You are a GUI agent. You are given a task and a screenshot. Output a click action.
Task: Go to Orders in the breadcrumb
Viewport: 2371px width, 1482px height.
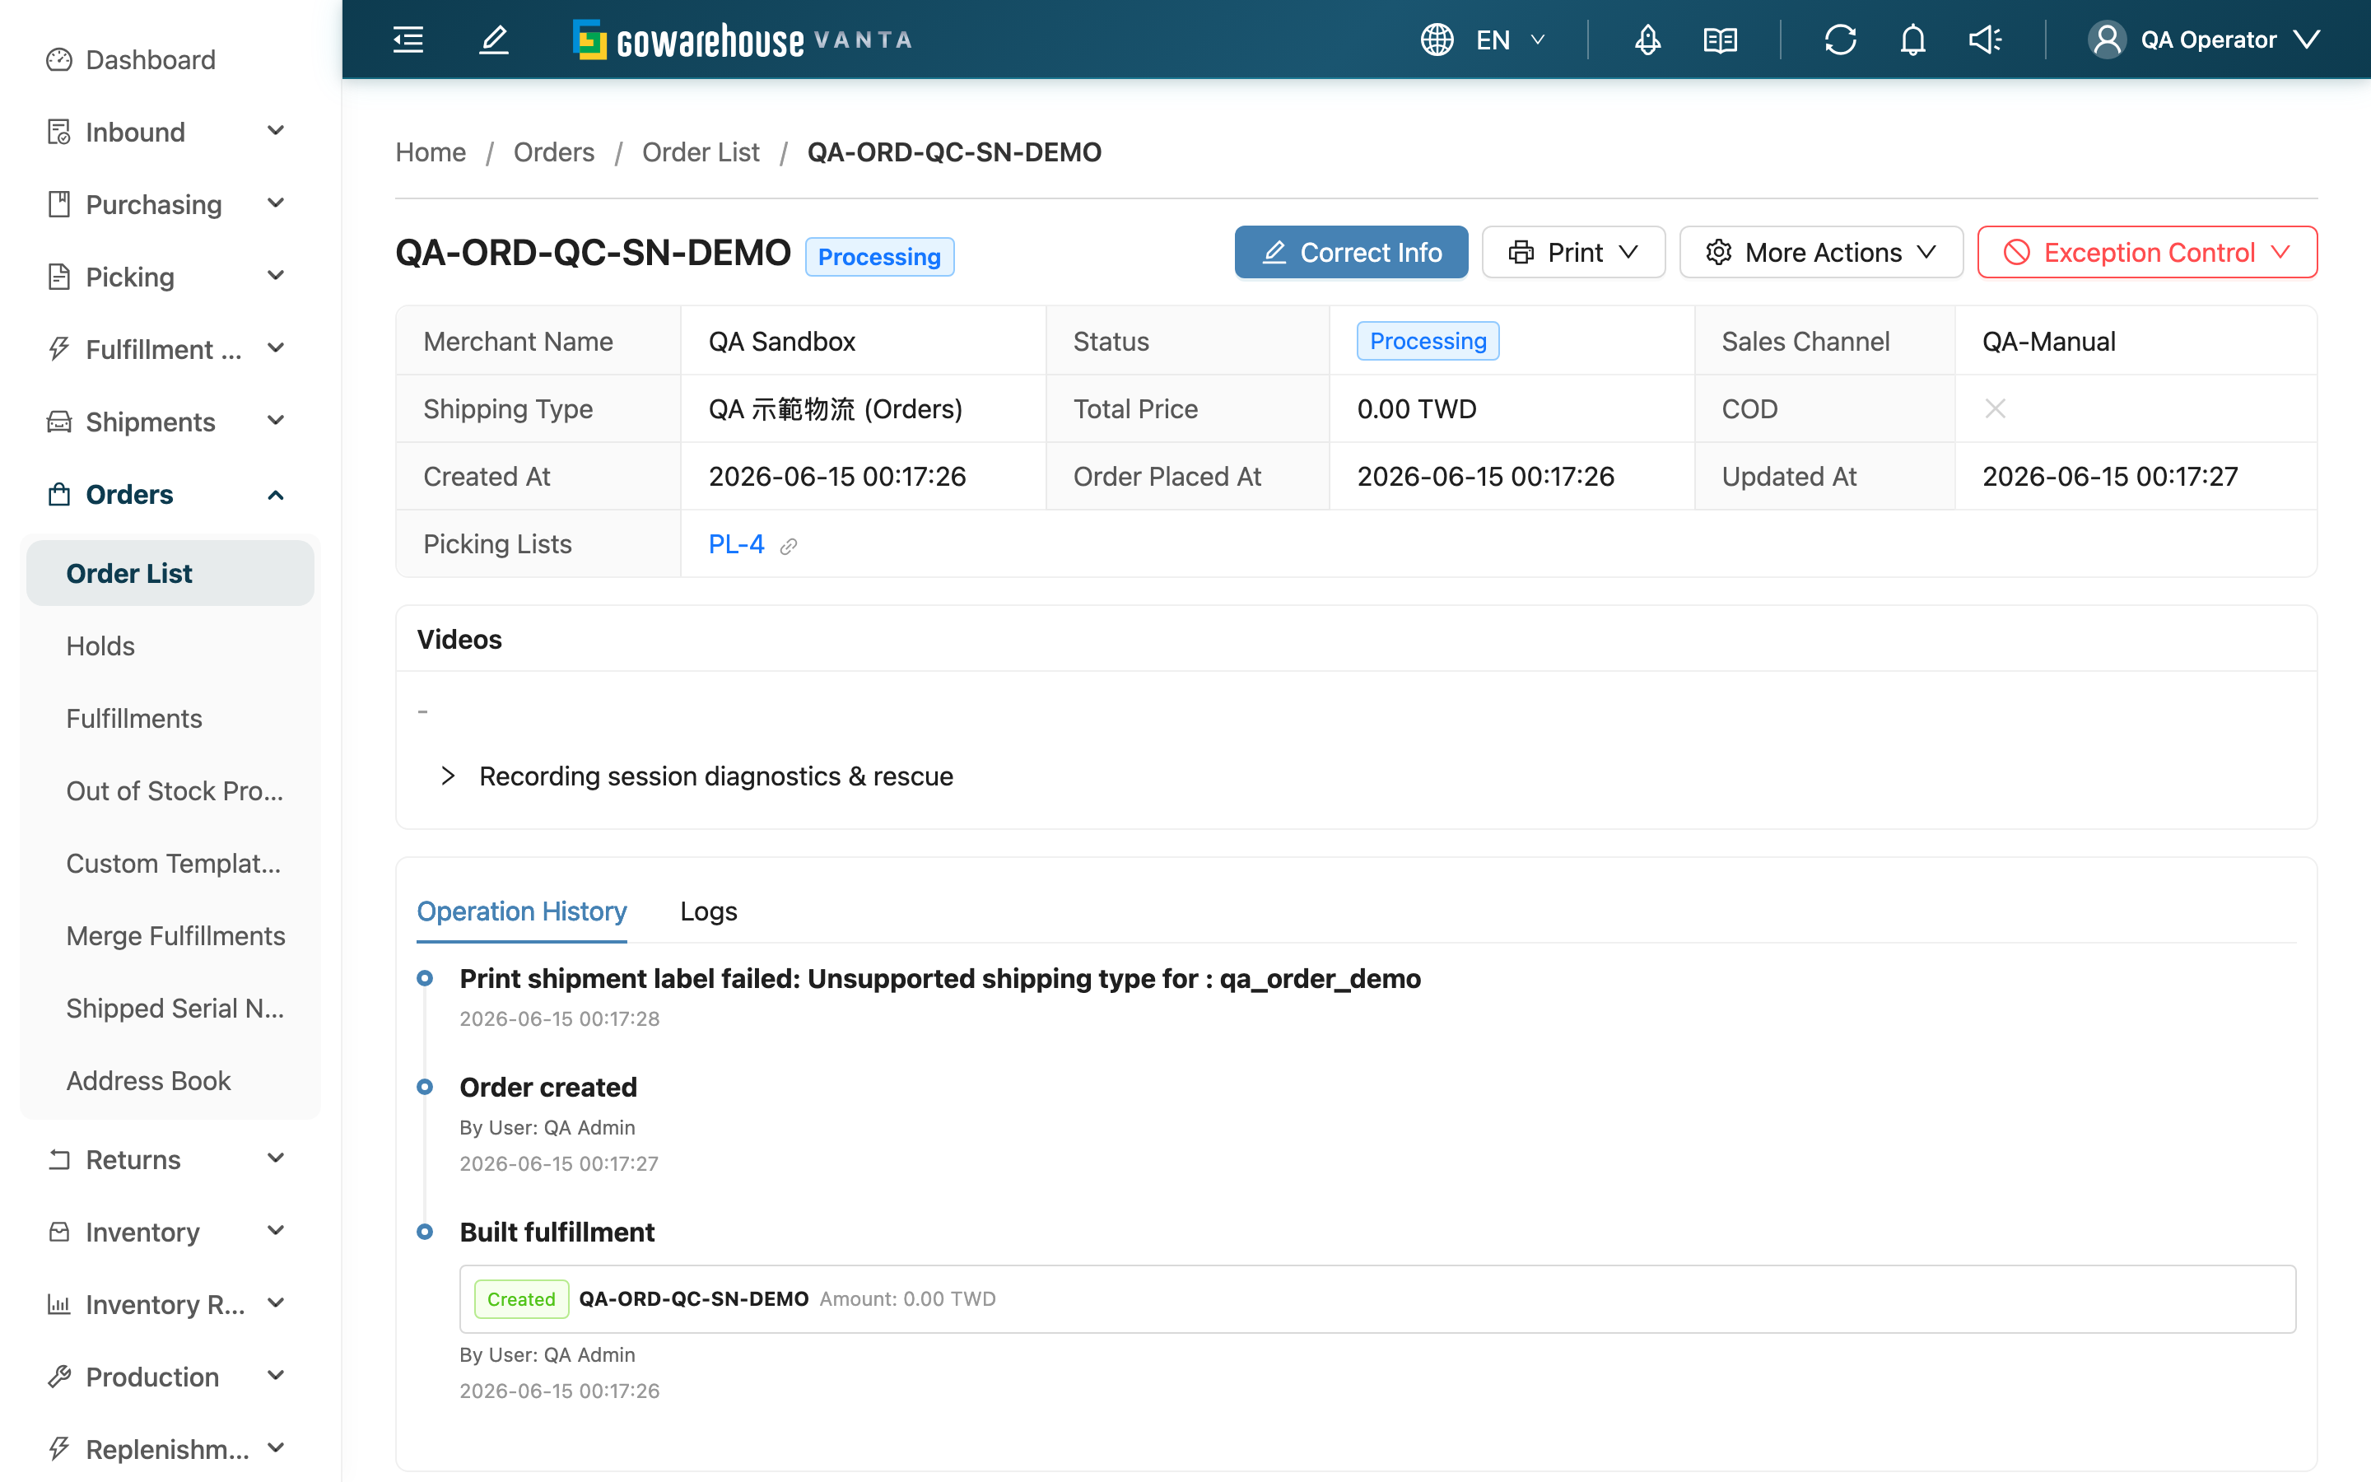tap(553, 152)
